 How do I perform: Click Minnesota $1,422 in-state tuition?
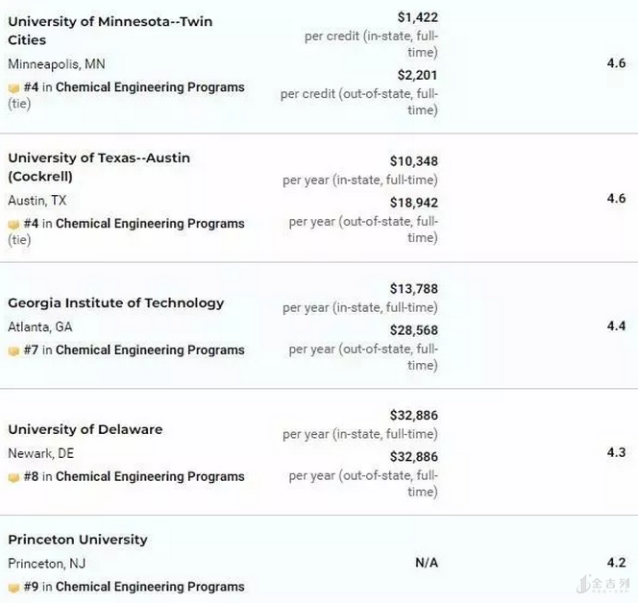click(417, 17)
